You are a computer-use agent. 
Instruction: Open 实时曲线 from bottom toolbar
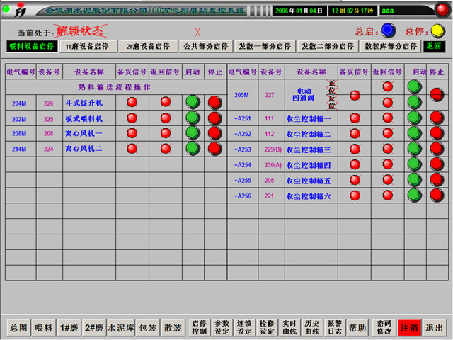click(x=288, y=327)
